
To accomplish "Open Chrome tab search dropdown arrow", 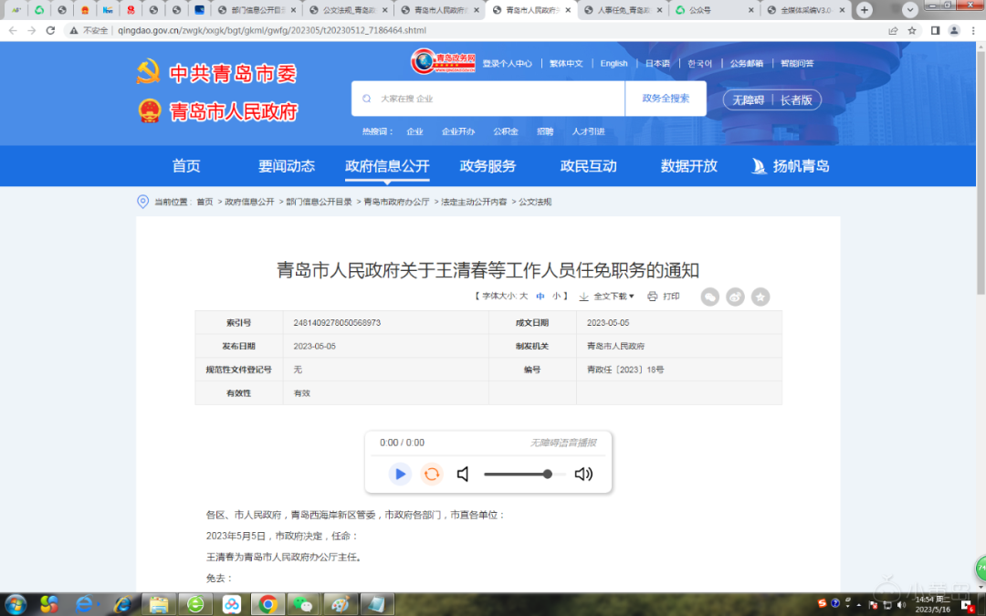I will pyautogui.click(x=910, y=10).
